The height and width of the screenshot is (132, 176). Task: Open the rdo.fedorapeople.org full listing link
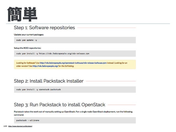(45, 66)
